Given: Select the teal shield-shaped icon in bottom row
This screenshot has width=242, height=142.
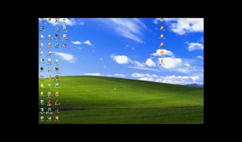Looking at the screenshot, I should (42, 118).
